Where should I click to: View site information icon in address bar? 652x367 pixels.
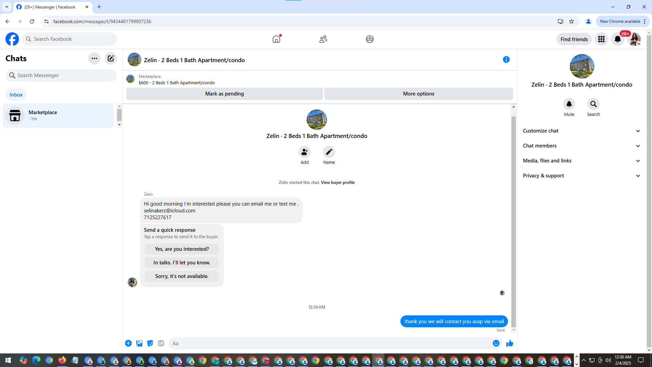click(47, 21)
